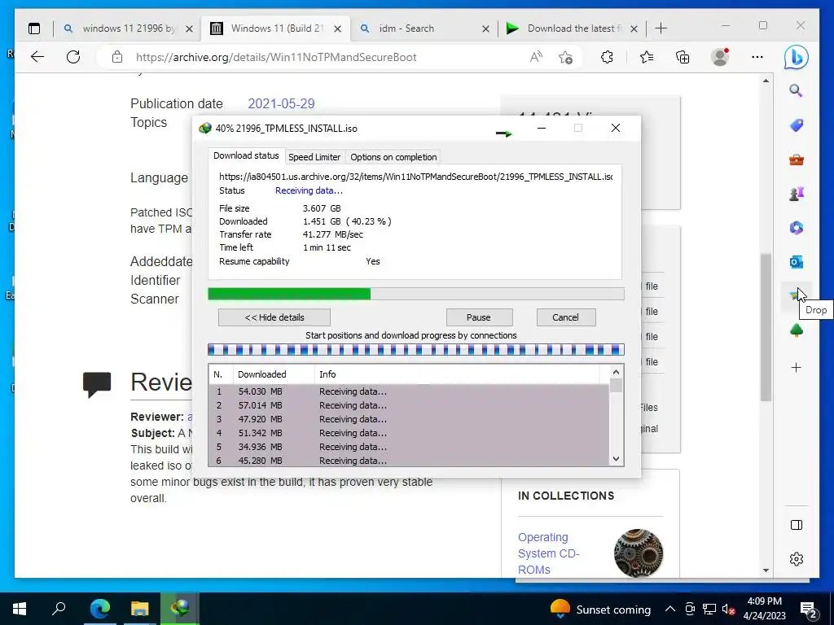Viewport: 834px width, 625px height.
Task: Select connection row 2 with 57.014 MB
Action: 409,405
